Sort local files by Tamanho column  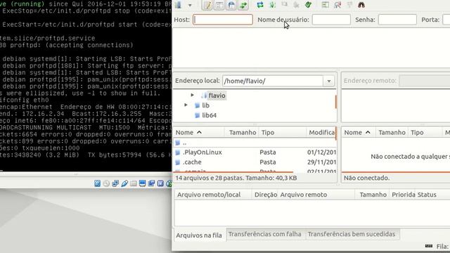(x=242, y=132)
